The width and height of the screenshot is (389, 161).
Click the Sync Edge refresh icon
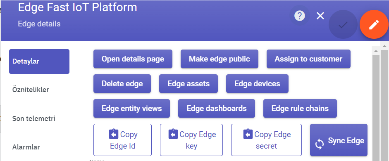point(319,144)
